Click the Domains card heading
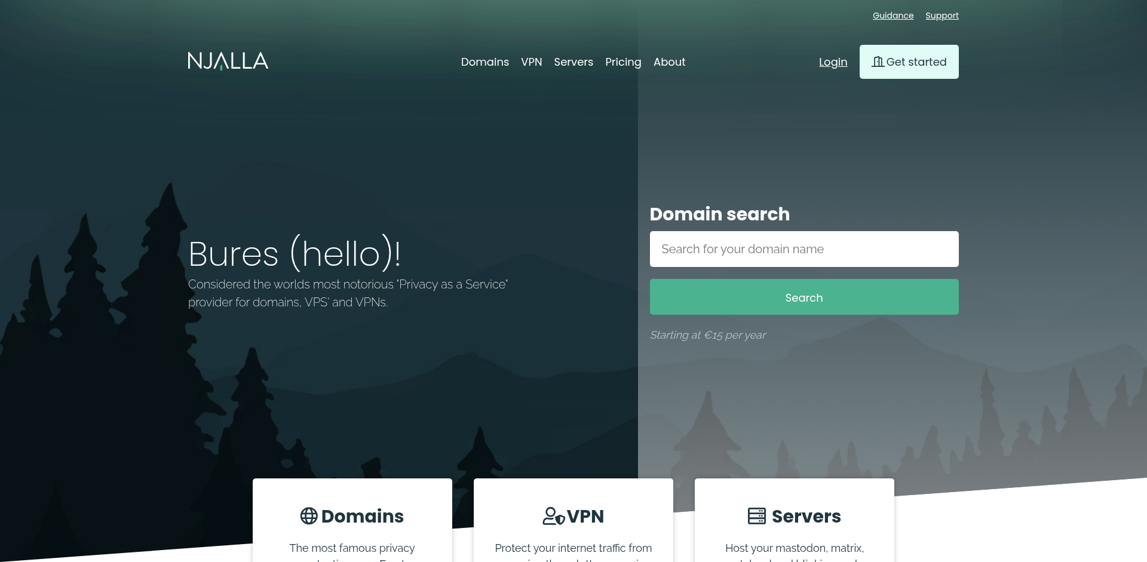This screenshot has height=562, width=1147. point(362,516)
